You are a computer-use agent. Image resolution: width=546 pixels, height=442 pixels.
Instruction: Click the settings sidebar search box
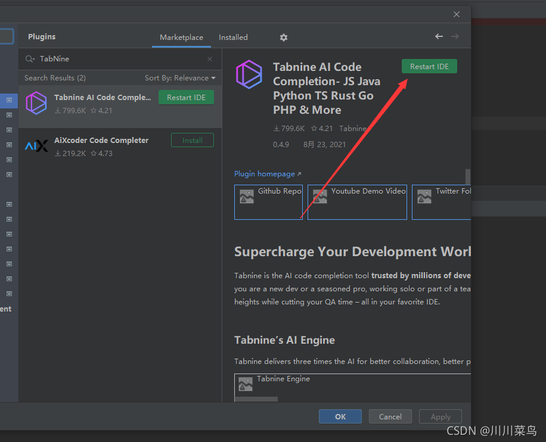pos(7,36)
